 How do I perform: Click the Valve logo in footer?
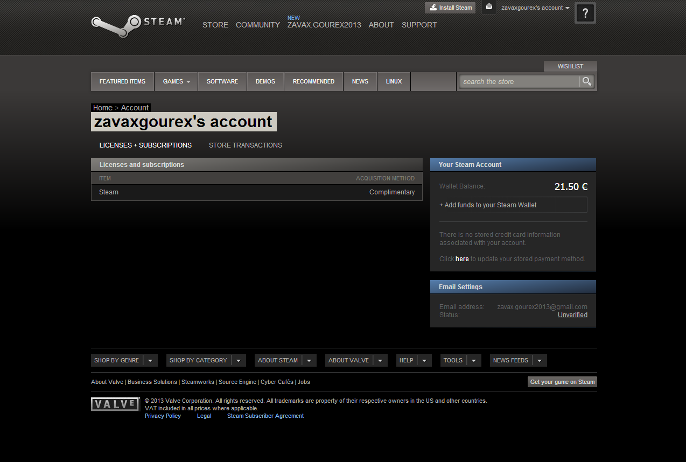tap(115, 404)
